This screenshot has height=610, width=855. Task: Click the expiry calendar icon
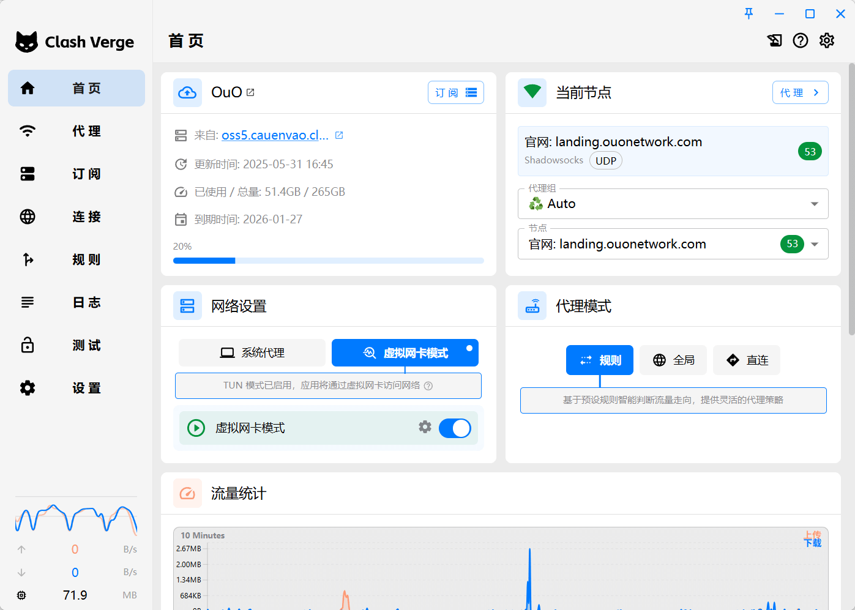pos(181,219)
